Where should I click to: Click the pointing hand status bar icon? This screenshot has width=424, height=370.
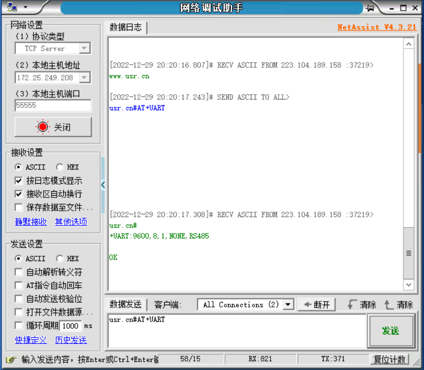12,359
